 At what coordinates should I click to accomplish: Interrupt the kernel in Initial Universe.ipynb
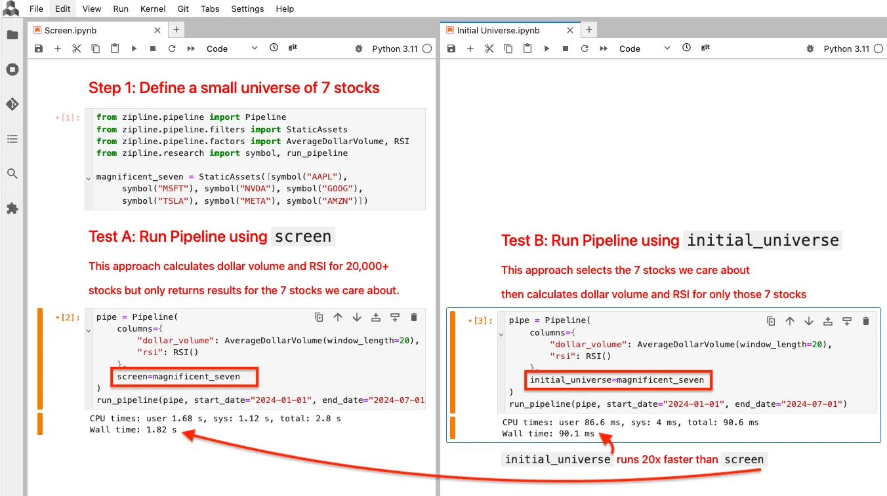[x=565, y=48]
